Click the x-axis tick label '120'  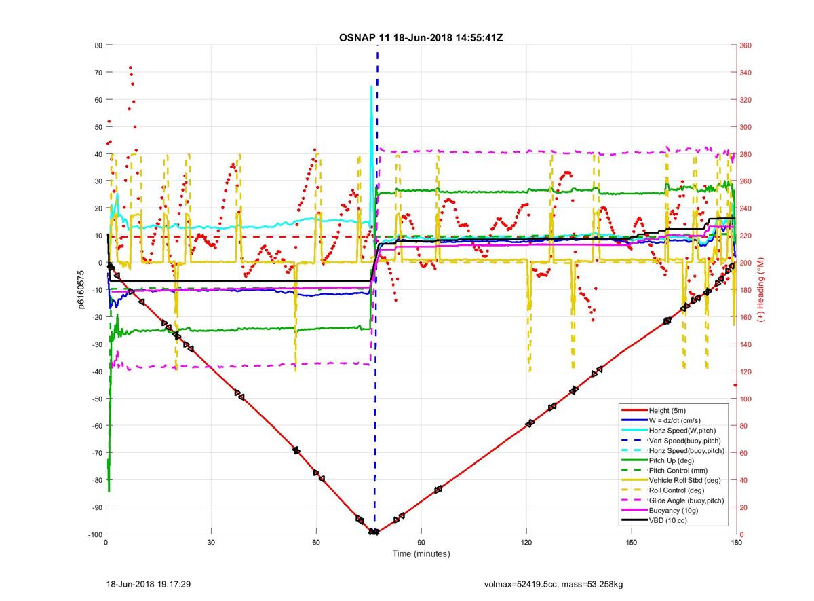[526, 543]
